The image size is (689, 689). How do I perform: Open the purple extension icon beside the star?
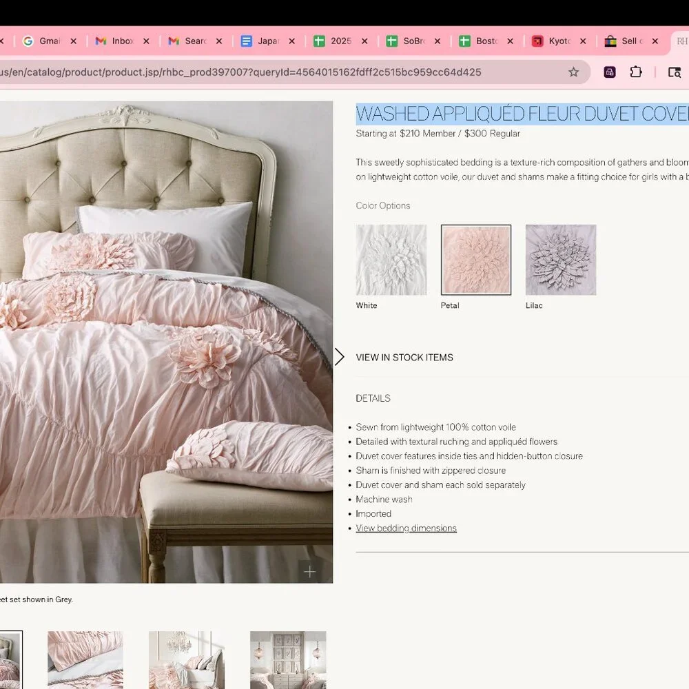point(610,72)
